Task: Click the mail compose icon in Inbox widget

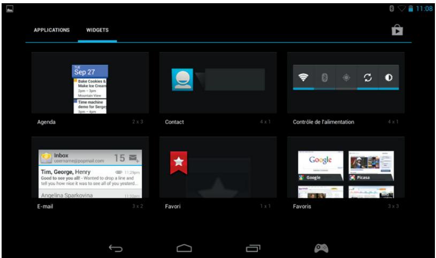Action: (134, 158)
